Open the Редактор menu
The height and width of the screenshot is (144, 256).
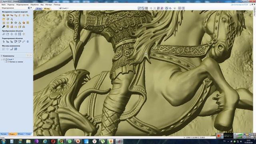pyautogui.click(x=11, y=5)
